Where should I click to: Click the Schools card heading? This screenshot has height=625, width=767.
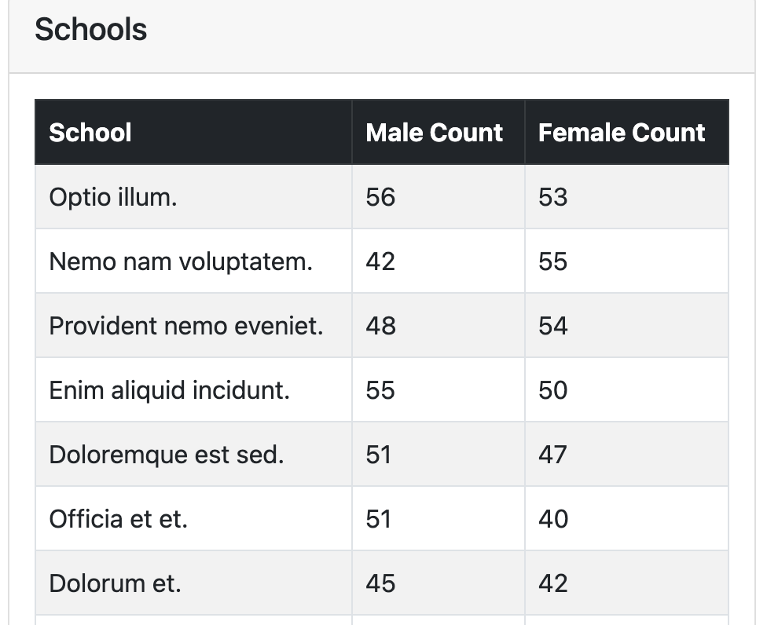91,29
